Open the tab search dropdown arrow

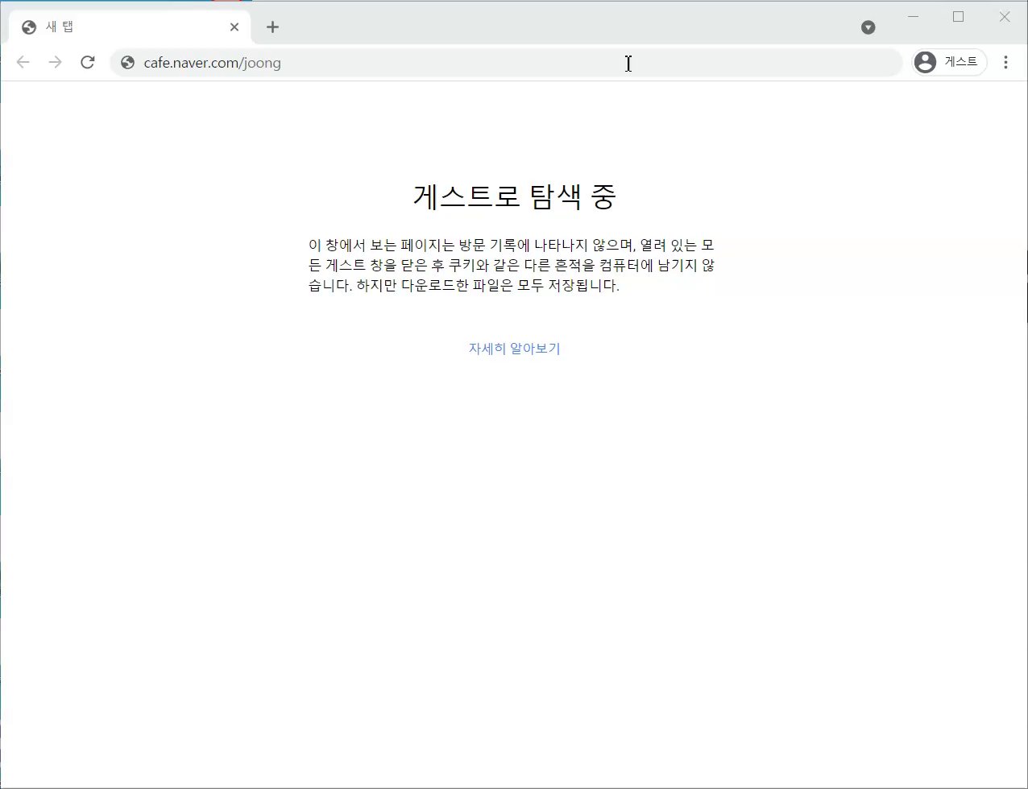[x=868, y=27]
